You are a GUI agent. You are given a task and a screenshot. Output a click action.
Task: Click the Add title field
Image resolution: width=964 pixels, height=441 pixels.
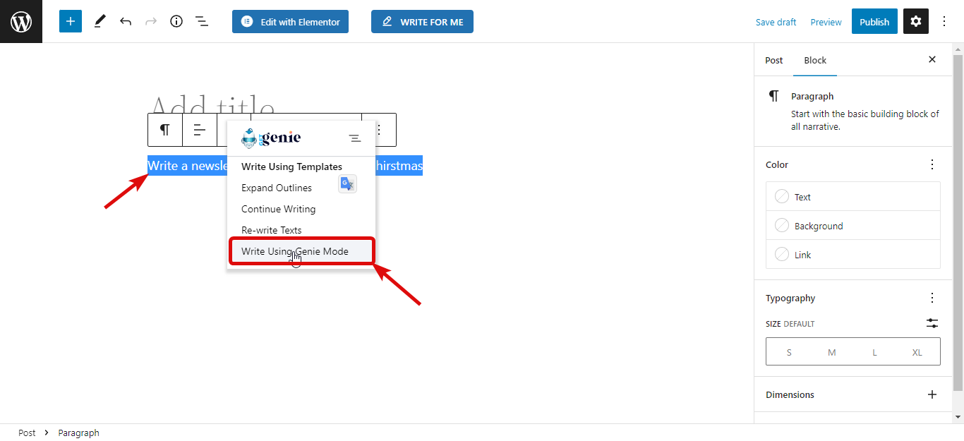point(212,106)
